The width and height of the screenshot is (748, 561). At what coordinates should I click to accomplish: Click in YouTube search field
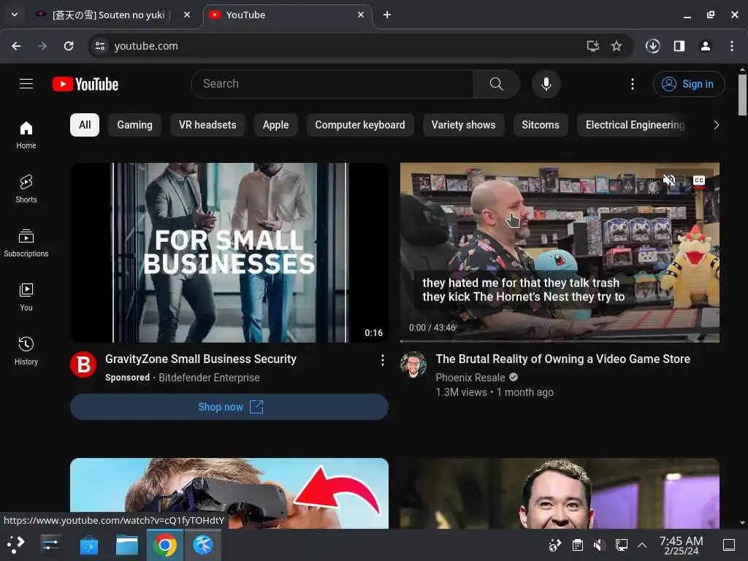coord(332,84)
